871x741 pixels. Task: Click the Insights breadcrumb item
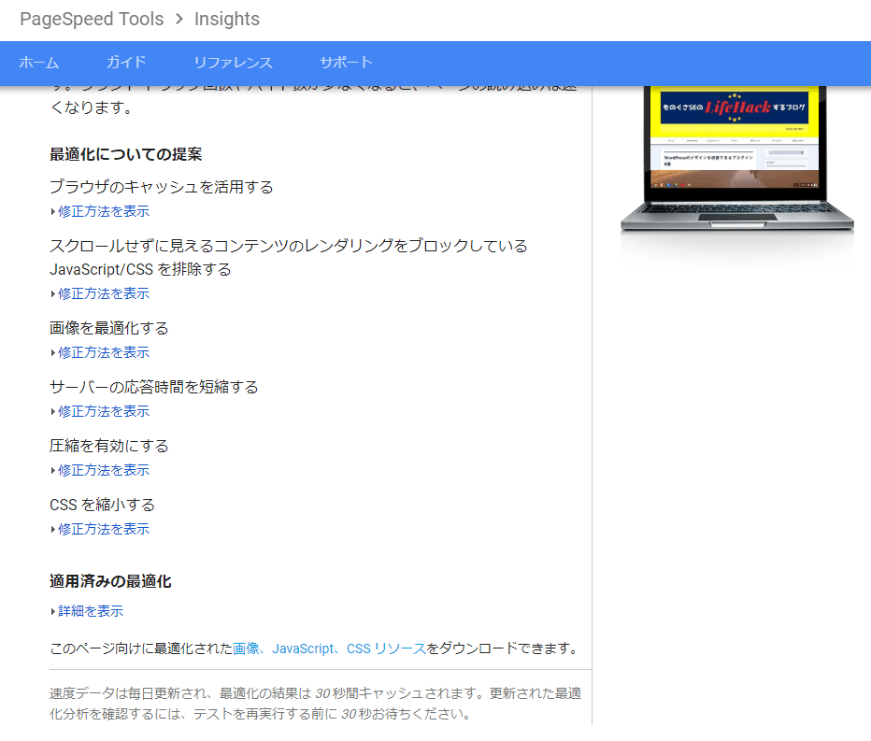tap(226, 19)
